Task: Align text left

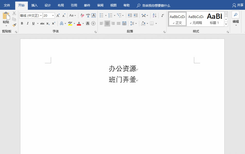Action: pos(102,23)
